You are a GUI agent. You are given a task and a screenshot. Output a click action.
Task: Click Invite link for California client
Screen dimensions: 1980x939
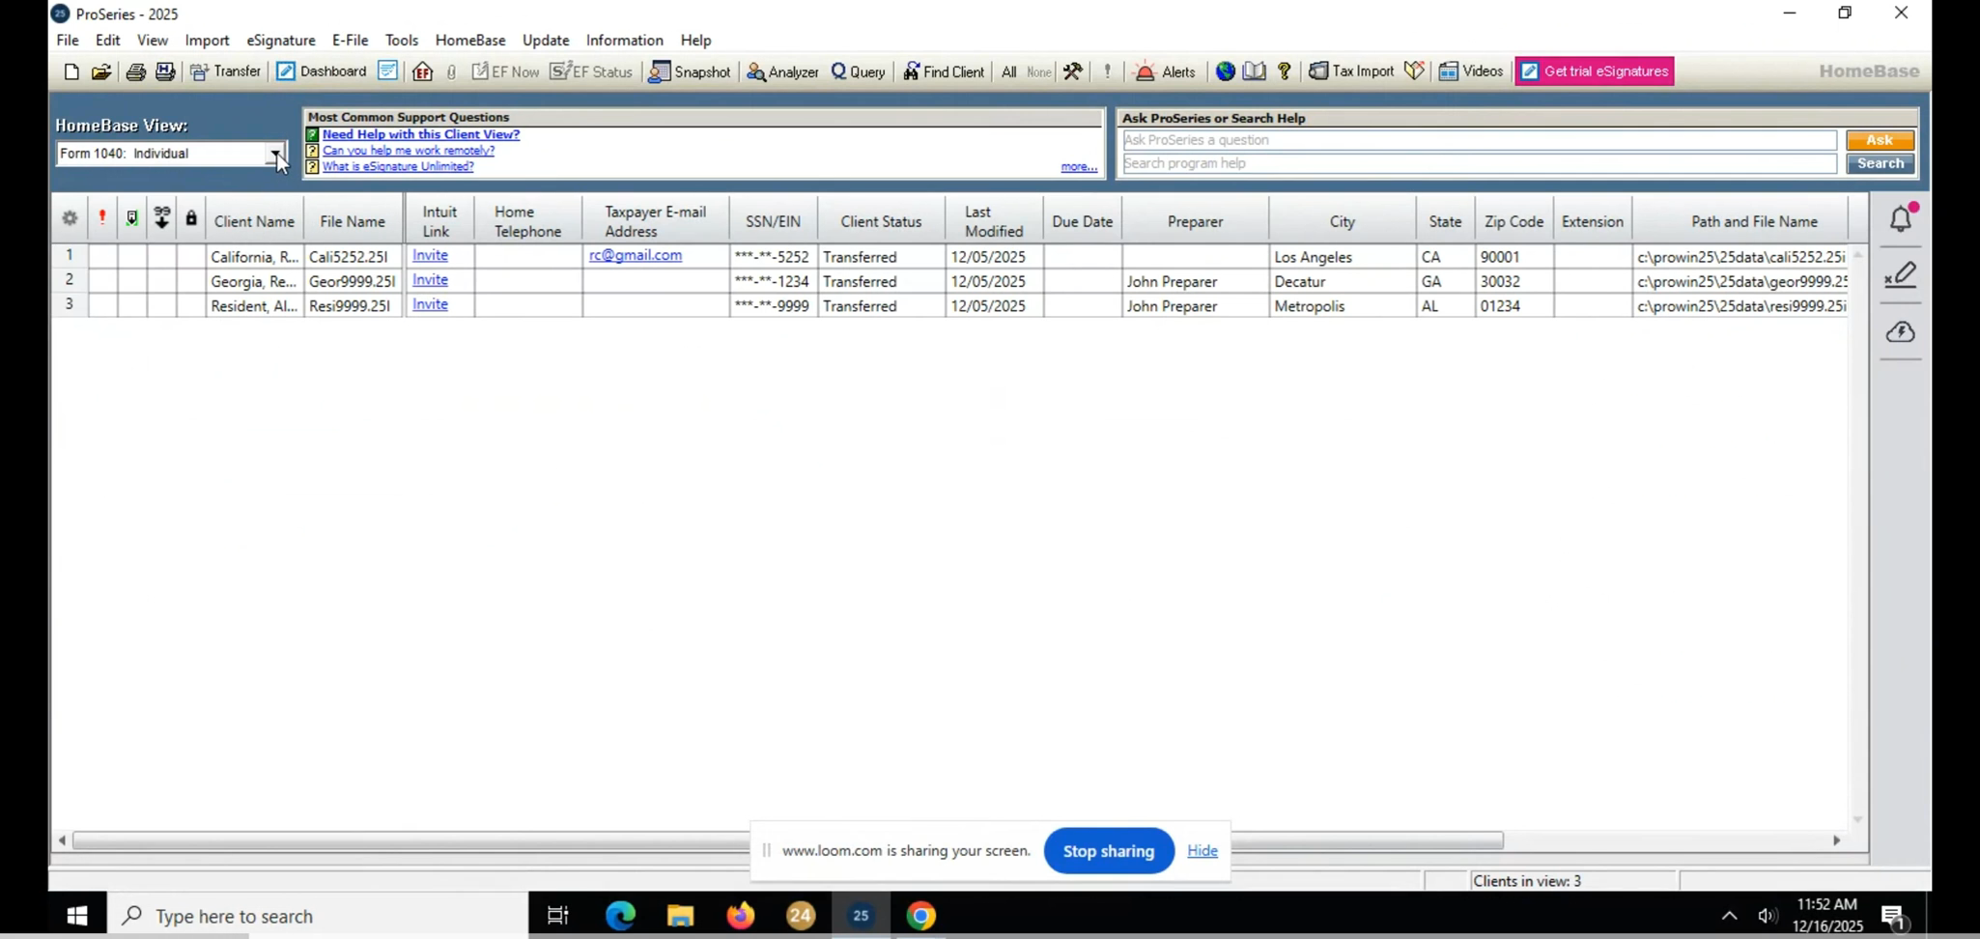[430, 256]
